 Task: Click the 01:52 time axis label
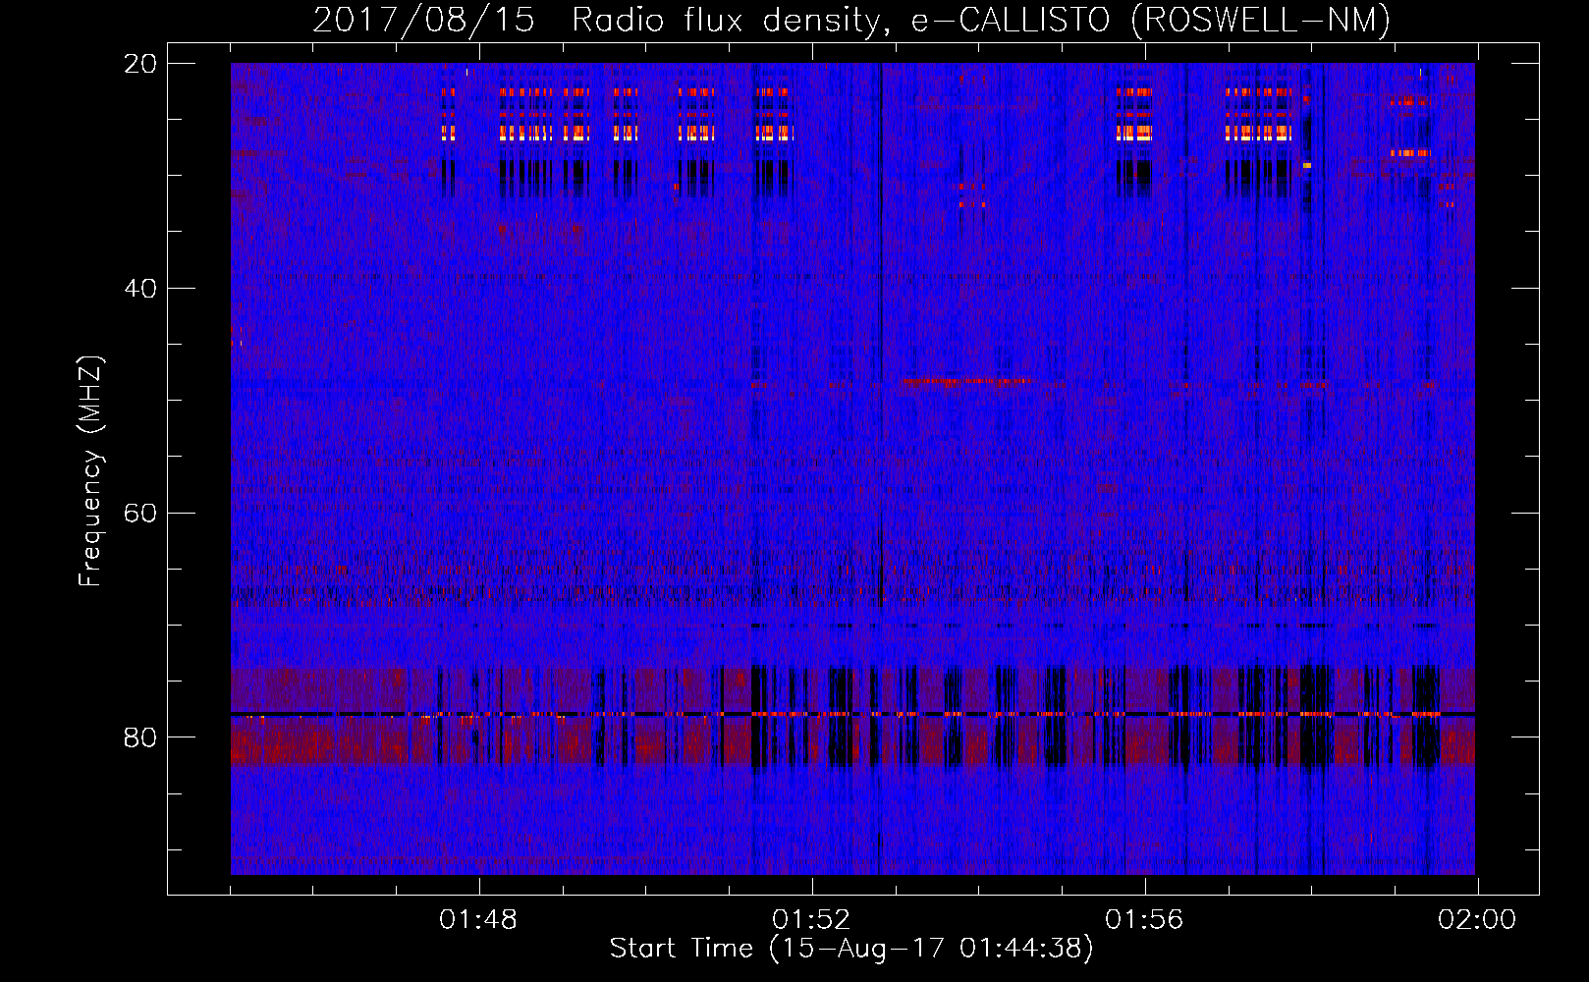pos(811,920)
